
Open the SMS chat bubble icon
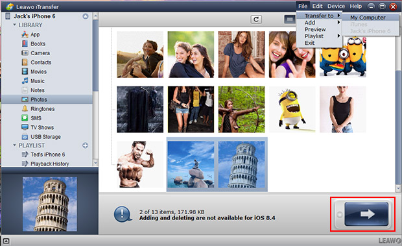25,118
